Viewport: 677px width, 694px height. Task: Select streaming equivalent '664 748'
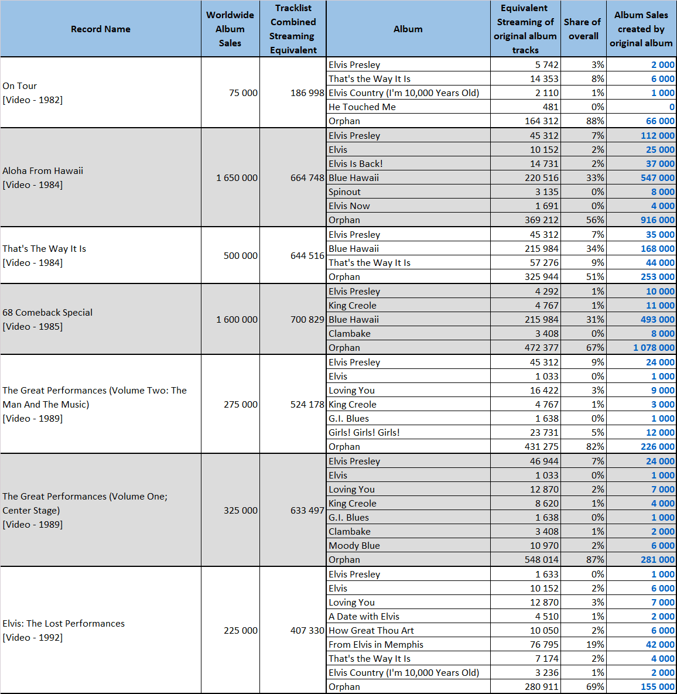(x=307, y=177)
